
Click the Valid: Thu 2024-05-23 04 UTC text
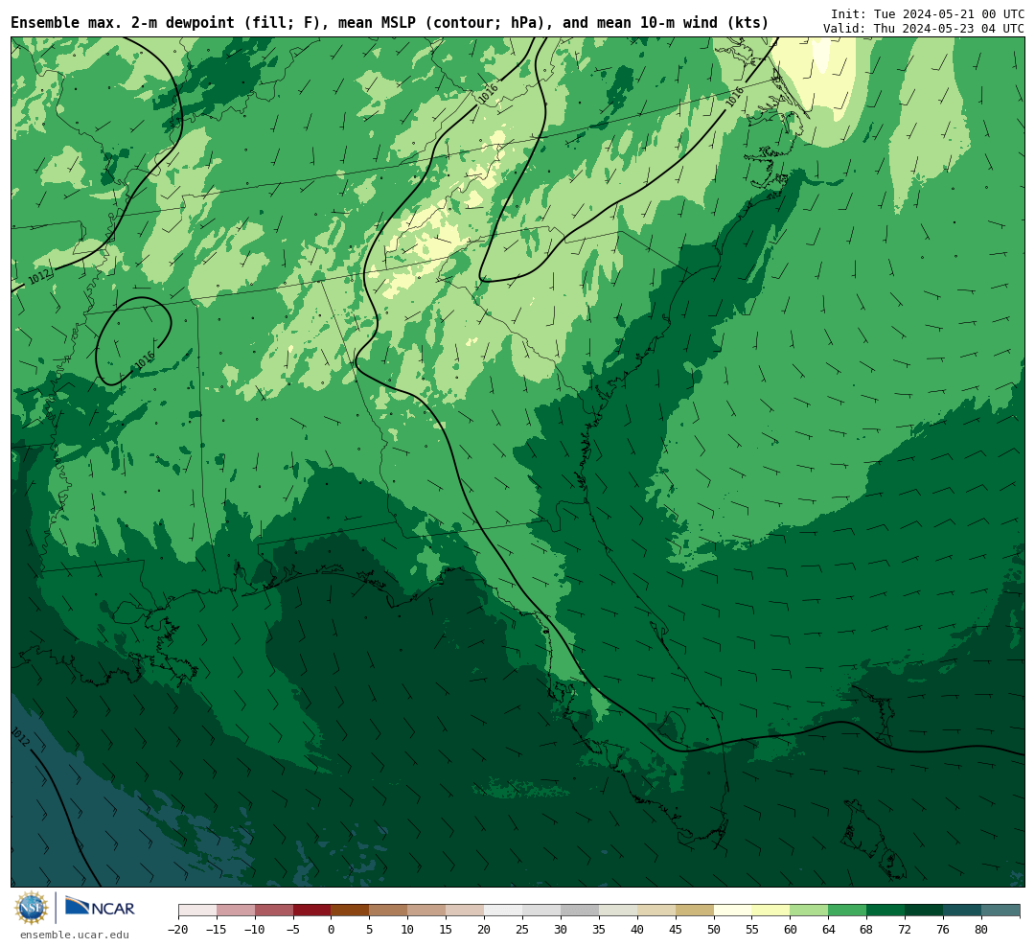(x=924, y=29)
